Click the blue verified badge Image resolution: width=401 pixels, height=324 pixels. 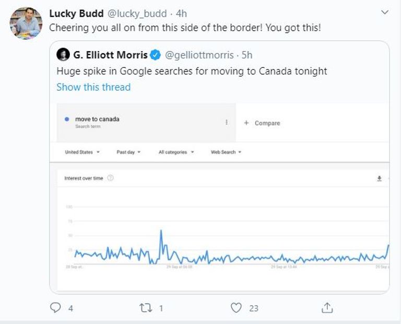pyautogui.click(x=155, y=55)
